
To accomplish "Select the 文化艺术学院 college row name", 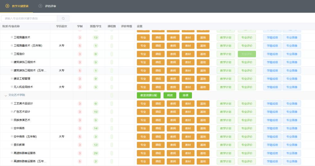I will pos(17,95).
